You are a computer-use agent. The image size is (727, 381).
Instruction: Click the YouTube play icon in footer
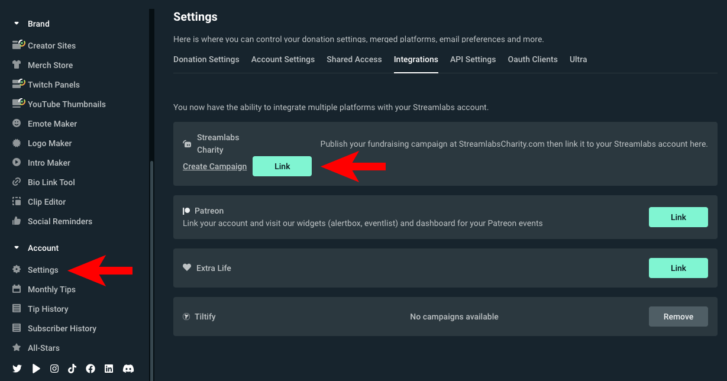[x=36, y=369]
